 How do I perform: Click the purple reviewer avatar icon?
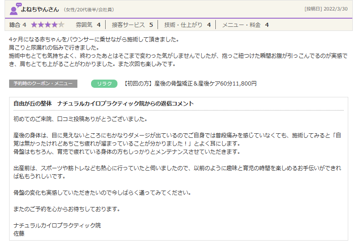pyautogui.click(x=15, y=8)
